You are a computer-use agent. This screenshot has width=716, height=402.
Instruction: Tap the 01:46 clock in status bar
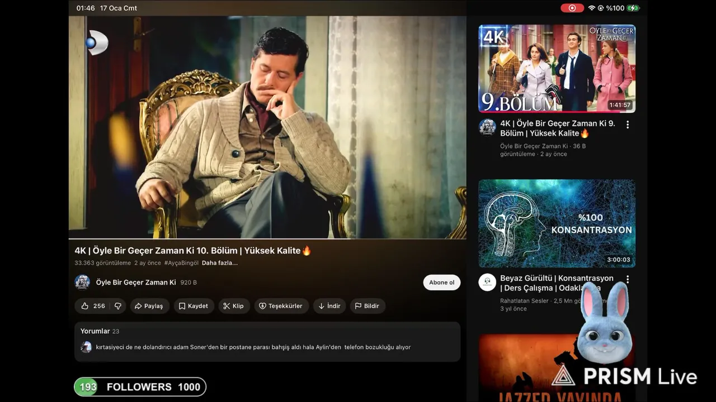pyautogui.click(x=86, y=8)
